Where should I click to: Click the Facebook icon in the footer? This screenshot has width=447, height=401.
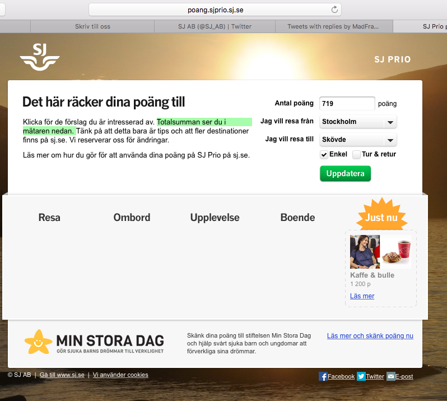[x=323, y=376]
